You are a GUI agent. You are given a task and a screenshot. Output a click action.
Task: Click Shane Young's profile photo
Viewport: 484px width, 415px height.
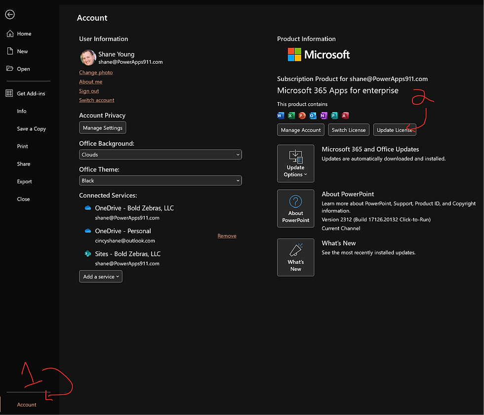click(x=88, y=58)
